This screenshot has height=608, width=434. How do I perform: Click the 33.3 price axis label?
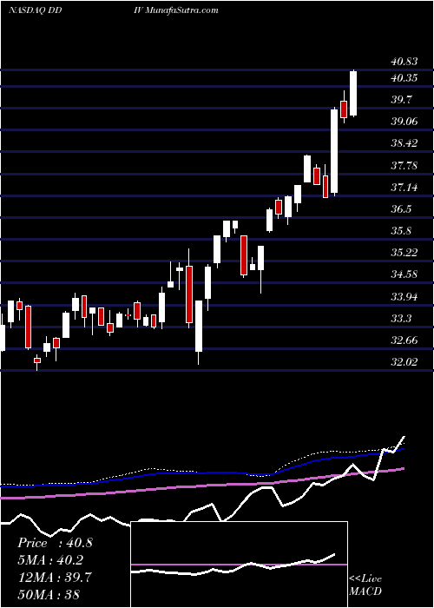pos(401,319)
